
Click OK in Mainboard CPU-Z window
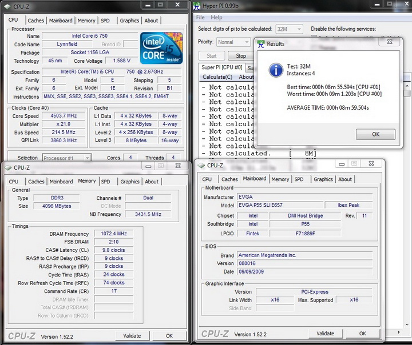pyautogui.click(x=363, y=334)
